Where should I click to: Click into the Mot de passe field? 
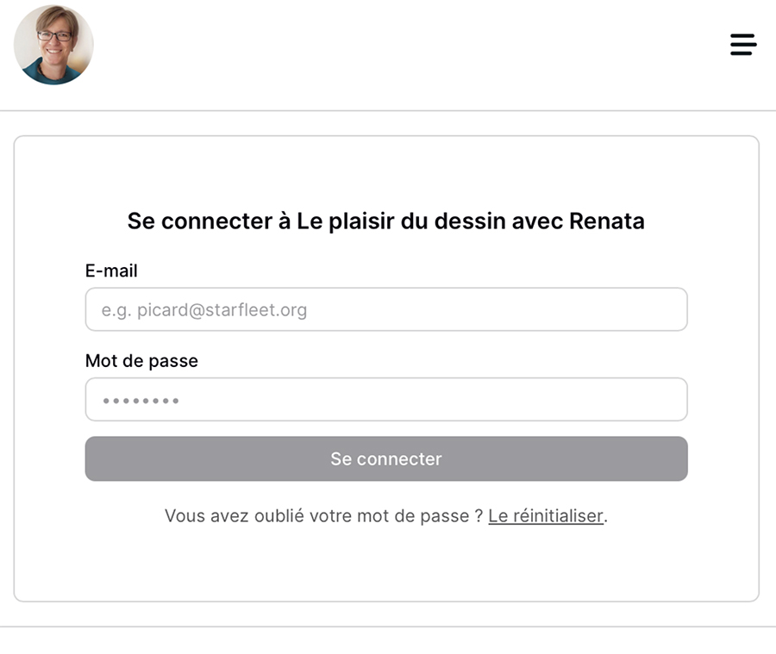pos(385,400)
